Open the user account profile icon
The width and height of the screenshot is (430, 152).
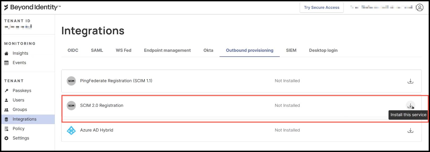pos(420,7)
